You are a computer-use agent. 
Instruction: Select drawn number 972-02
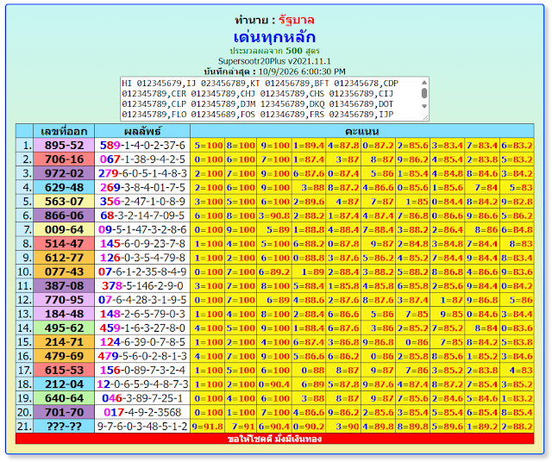(x=64, y=173)
